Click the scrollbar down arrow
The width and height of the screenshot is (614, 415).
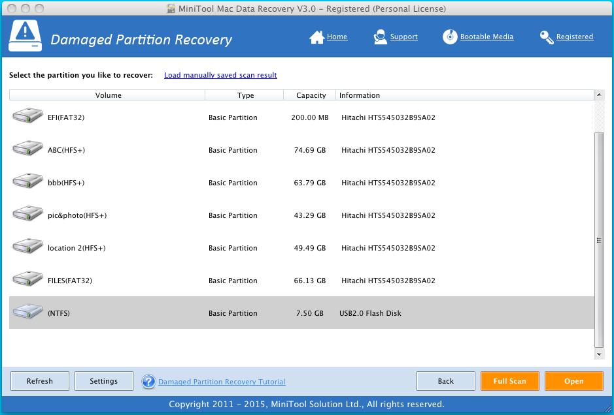coord(599,354)
